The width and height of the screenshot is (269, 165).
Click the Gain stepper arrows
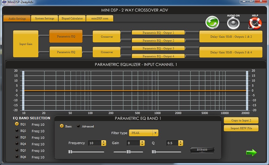tap(142, 143)
